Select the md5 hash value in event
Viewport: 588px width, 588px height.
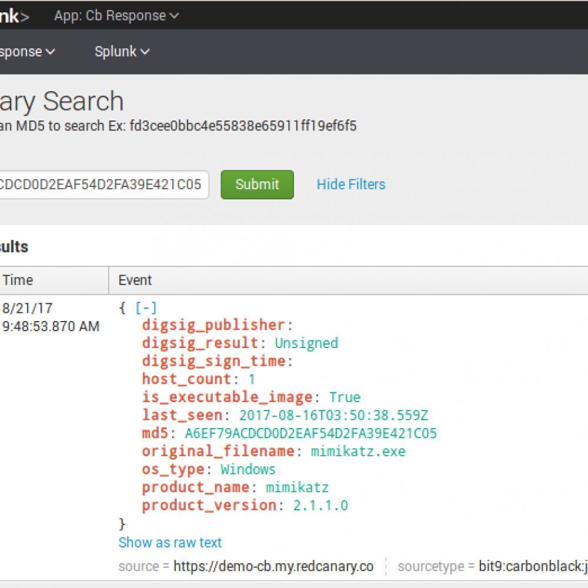310,434
